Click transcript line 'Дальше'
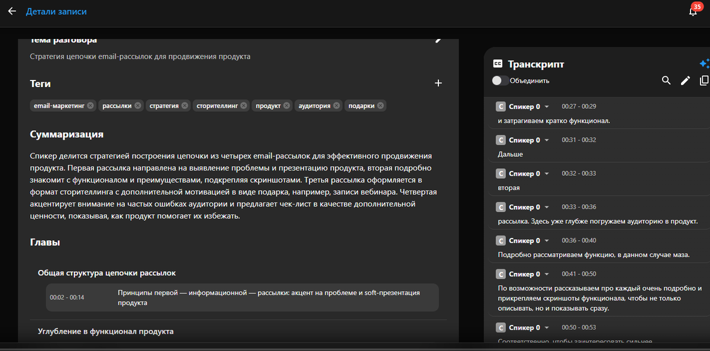Screen dimensions: 710x351 pyautogui.click(x=511, y=154)
